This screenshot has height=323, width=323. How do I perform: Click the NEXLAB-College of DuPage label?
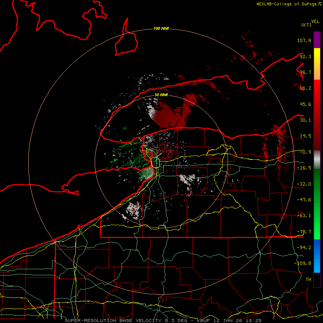[x=289, y=4]
